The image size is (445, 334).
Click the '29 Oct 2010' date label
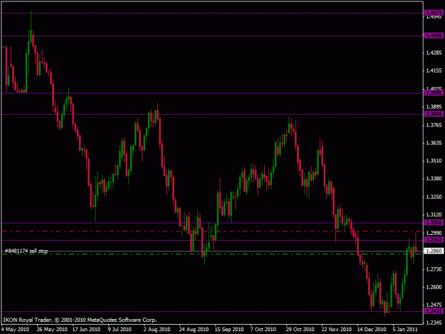pos(300,330)
